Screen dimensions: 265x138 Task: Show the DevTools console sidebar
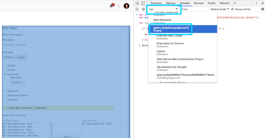tap(137, 9)
